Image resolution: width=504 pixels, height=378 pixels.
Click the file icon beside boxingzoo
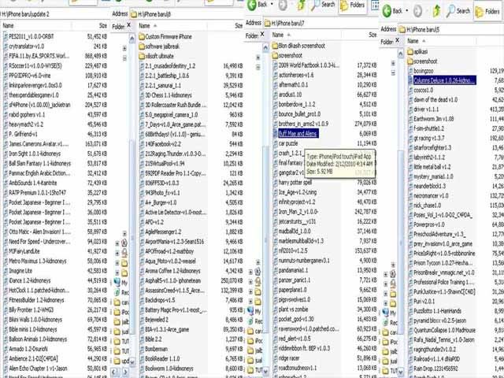coord(410,71)
